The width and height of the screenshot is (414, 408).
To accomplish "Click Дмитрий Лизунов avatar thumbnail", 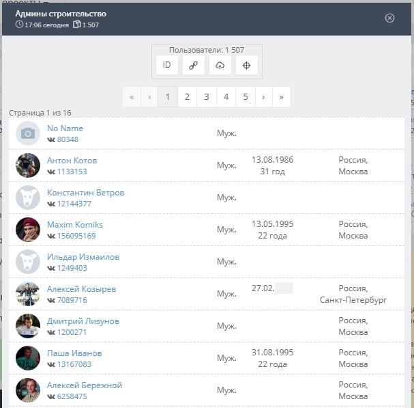I will [28, 326].
